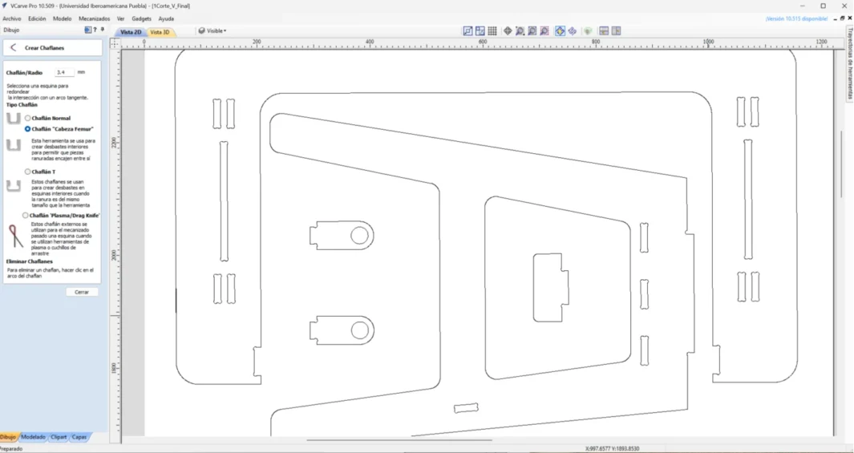Screen dimensions: 854x453
Task: Click the zoom to selected objects icon
Action: click(544, 31)
